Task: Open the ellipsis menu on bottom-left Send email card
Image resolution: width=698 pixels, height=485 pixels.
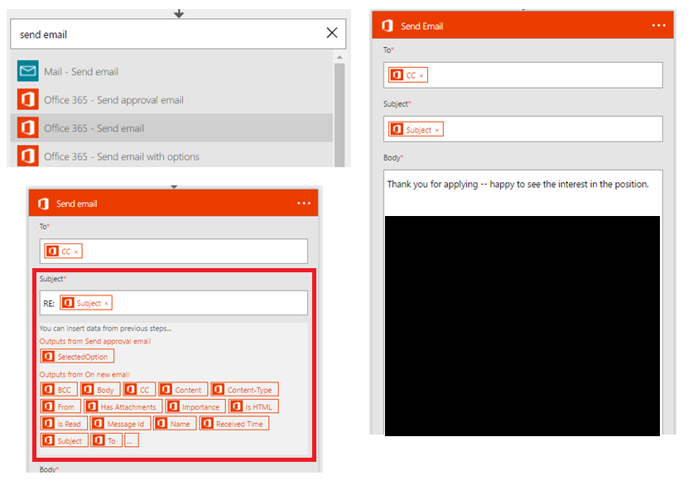Action: click(305, 204)
